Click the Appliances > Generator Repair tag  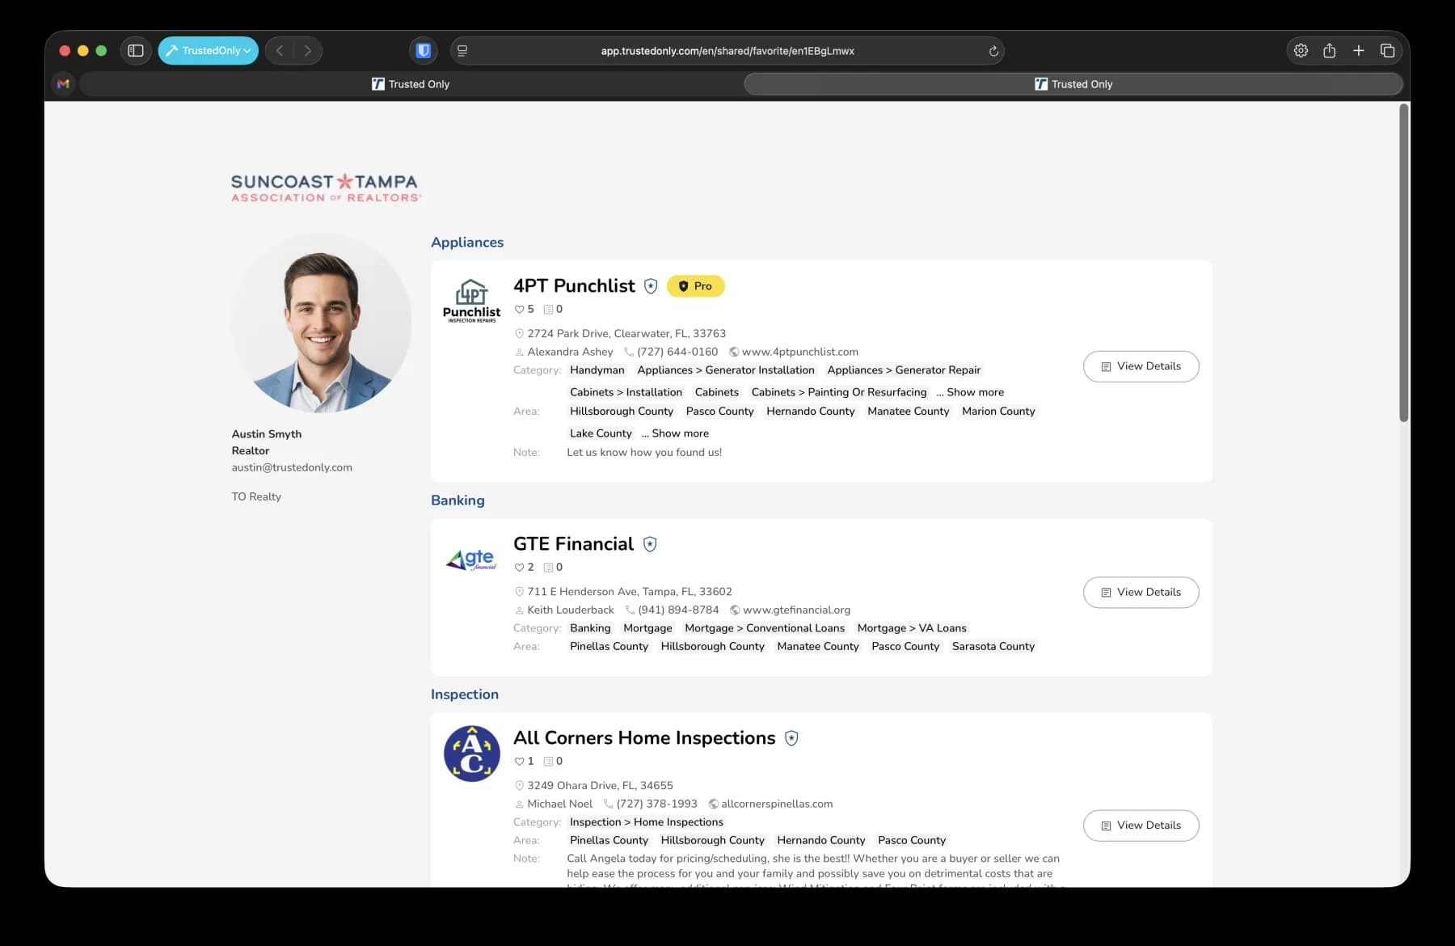[904, 370]
